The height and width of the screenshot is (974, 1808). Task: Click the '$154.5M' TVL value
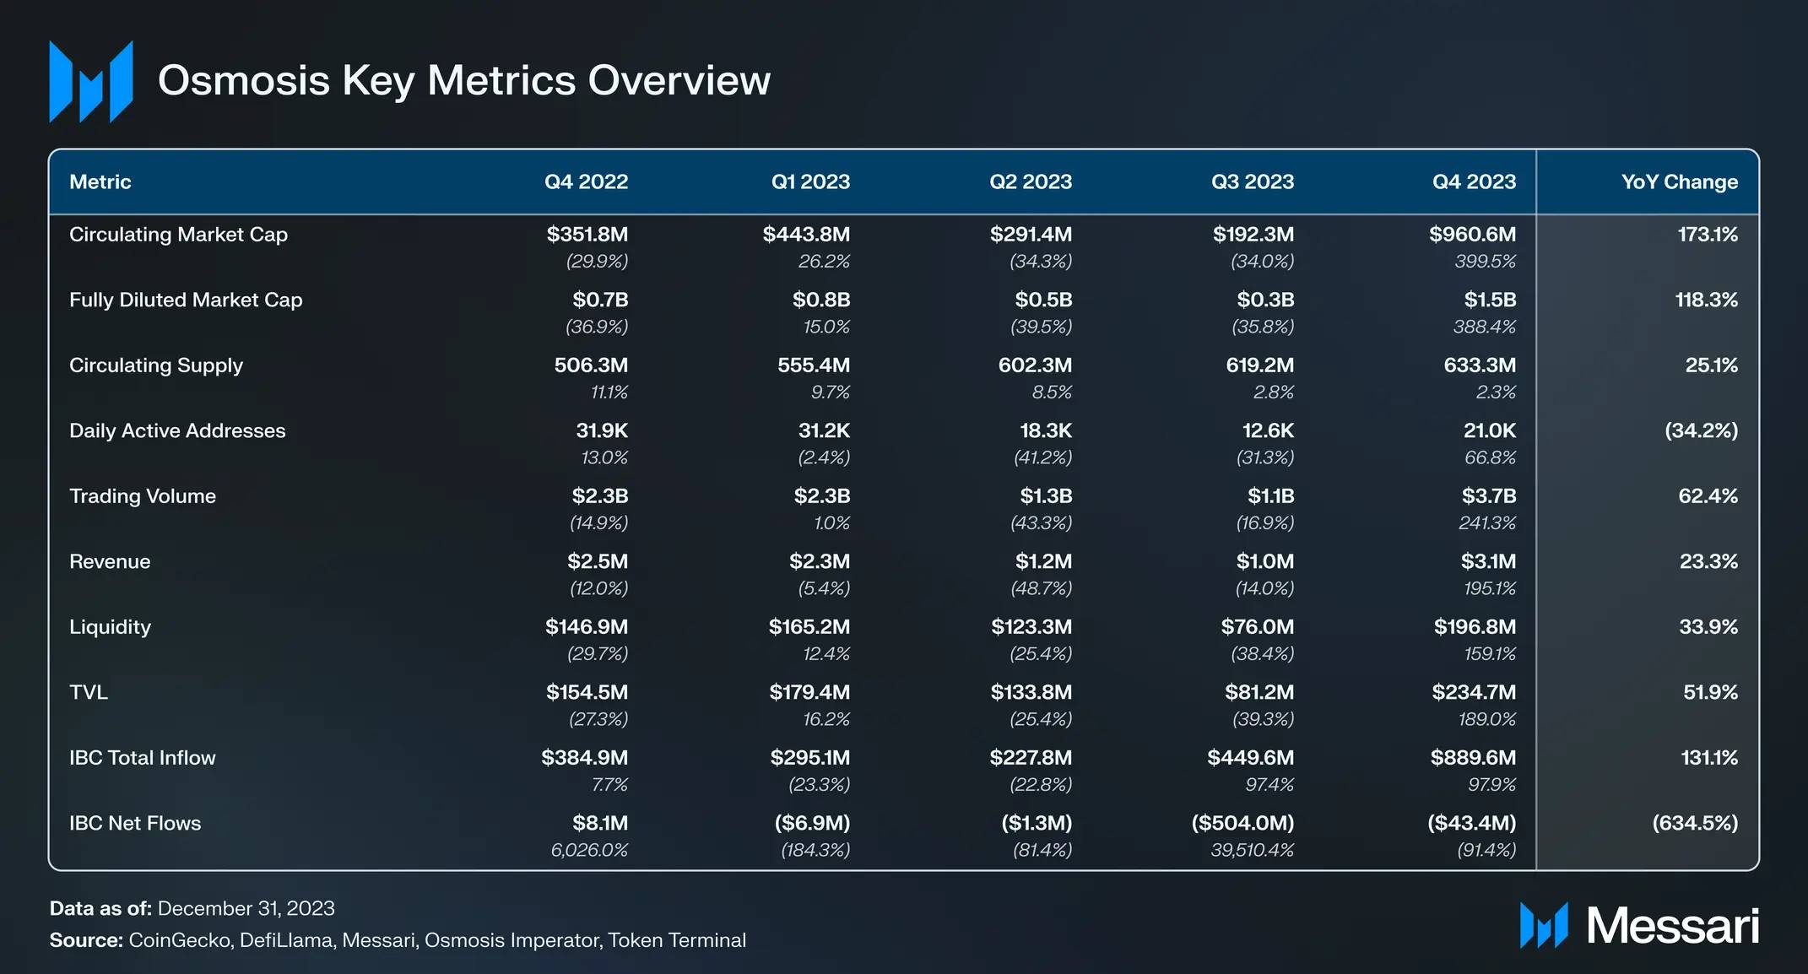[587, 692]
